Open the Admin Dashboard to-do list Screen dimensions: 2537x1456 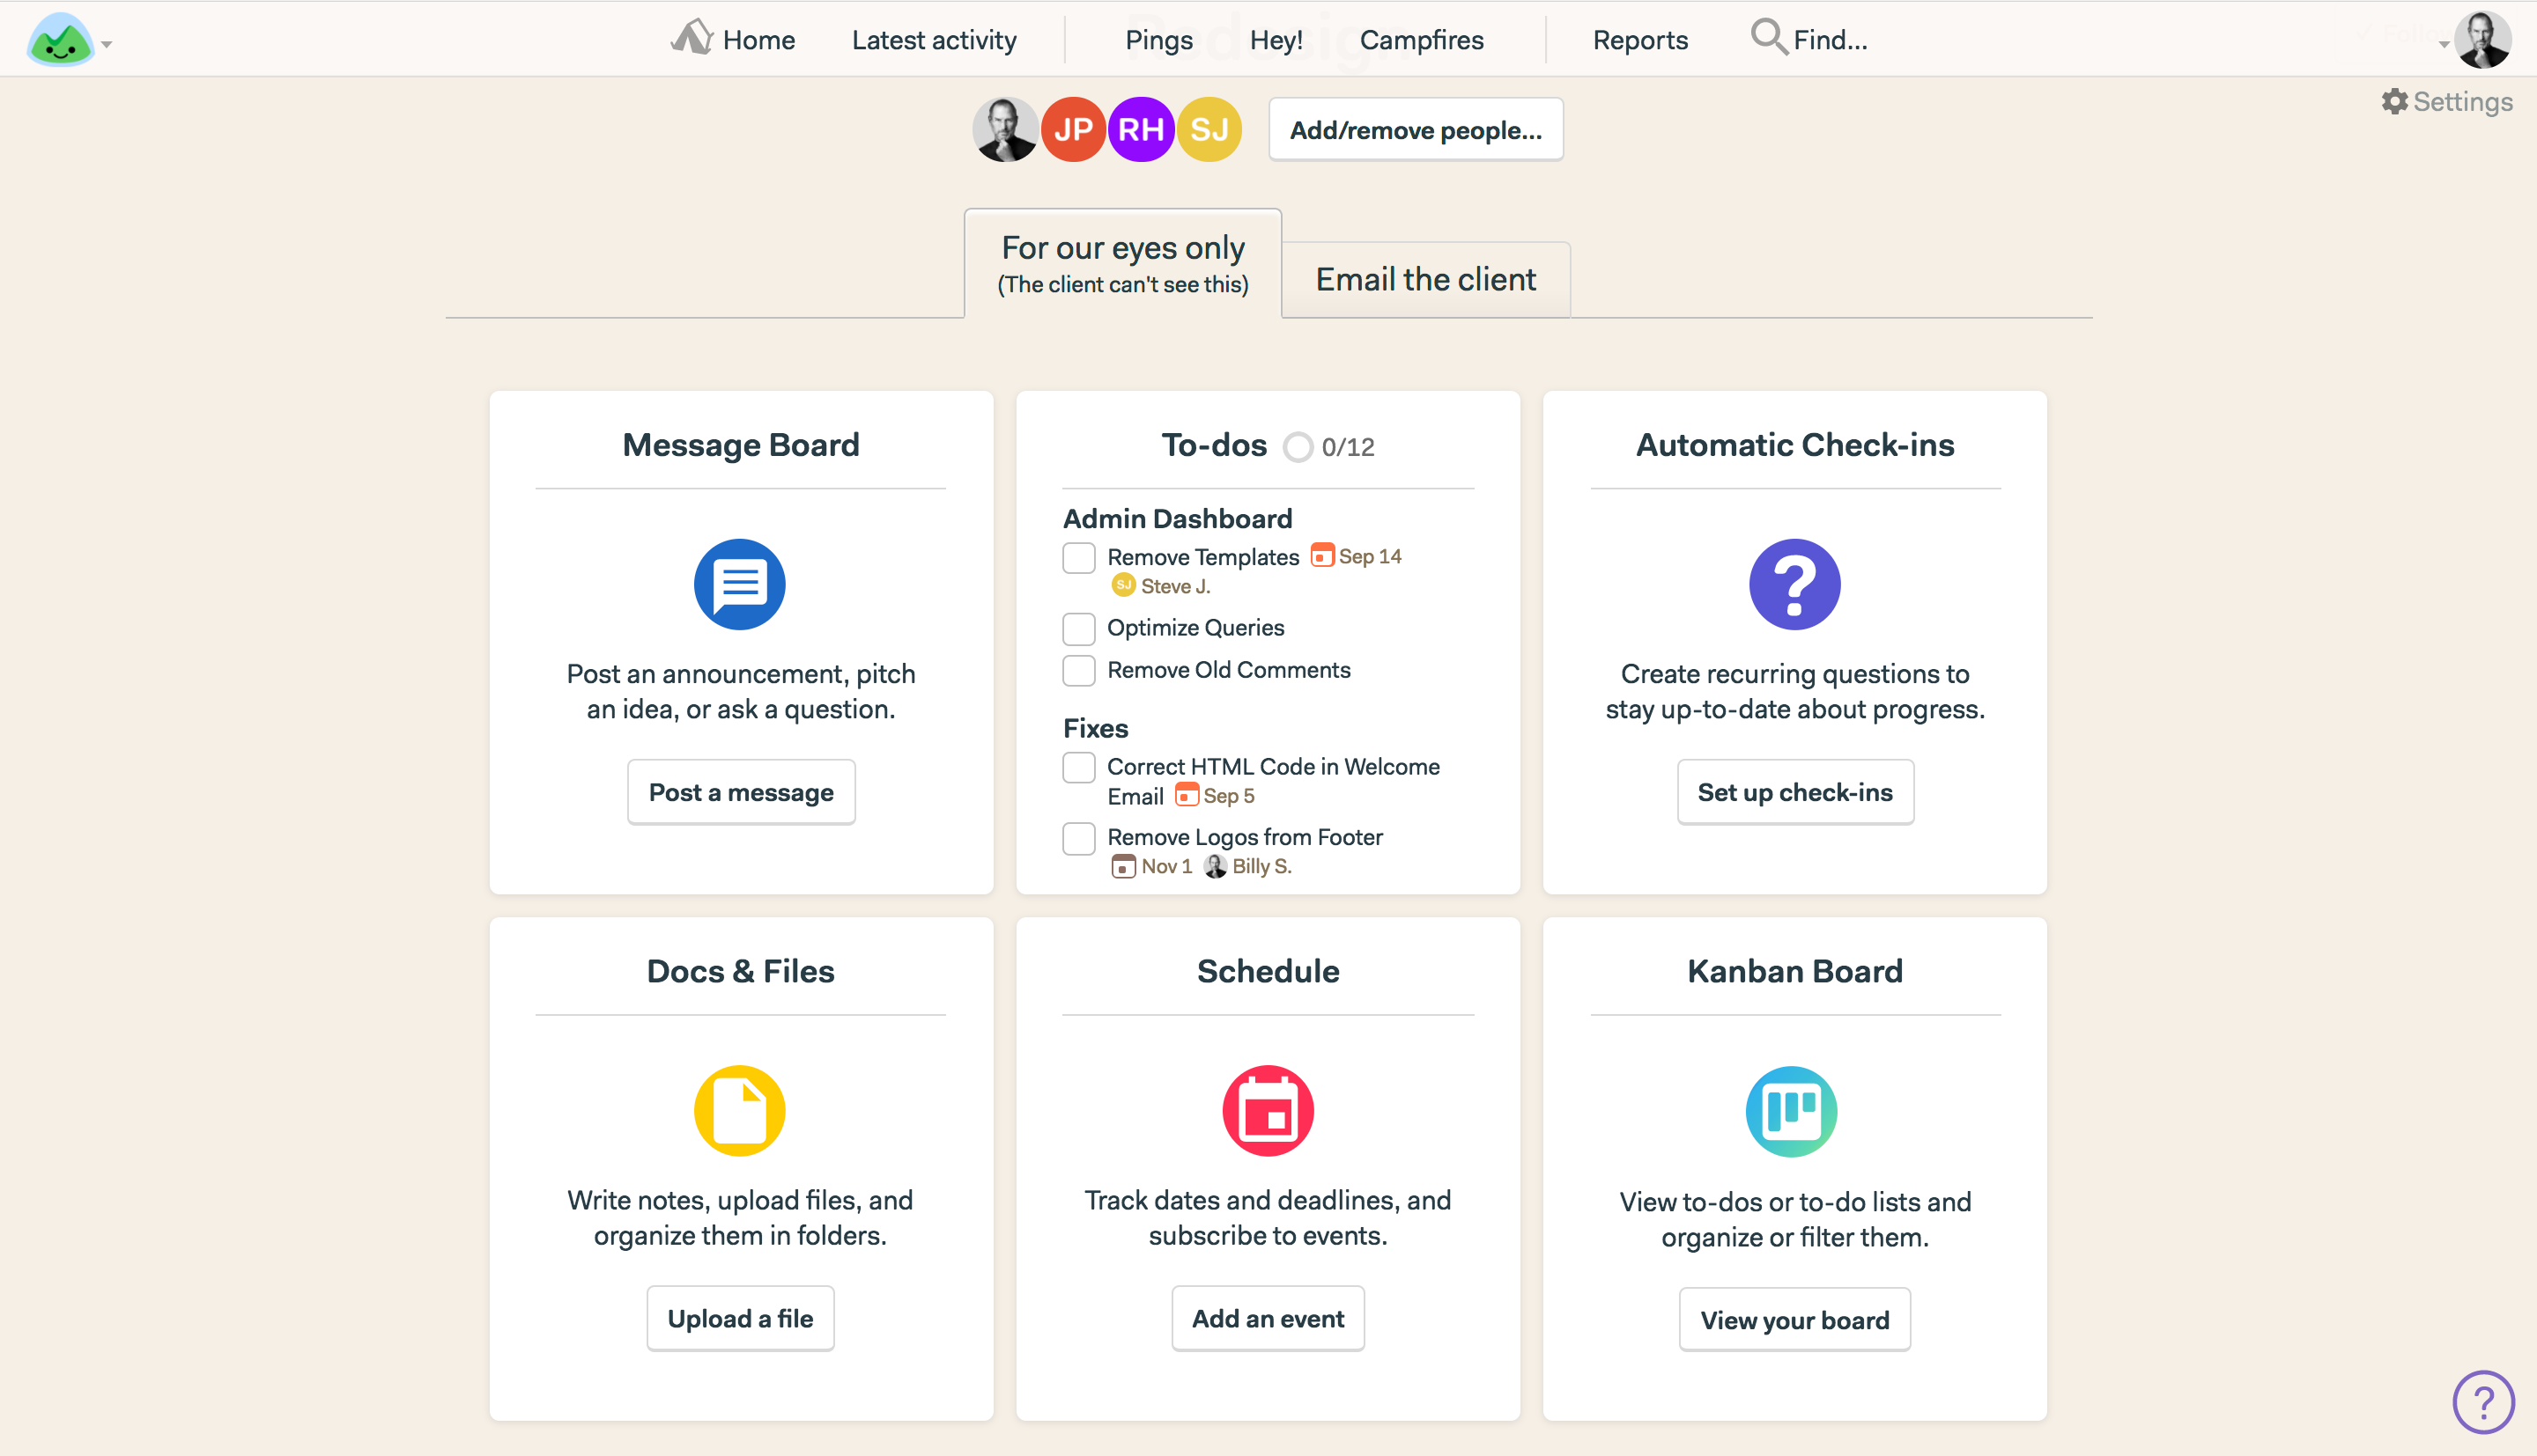tap(1177, 518)
